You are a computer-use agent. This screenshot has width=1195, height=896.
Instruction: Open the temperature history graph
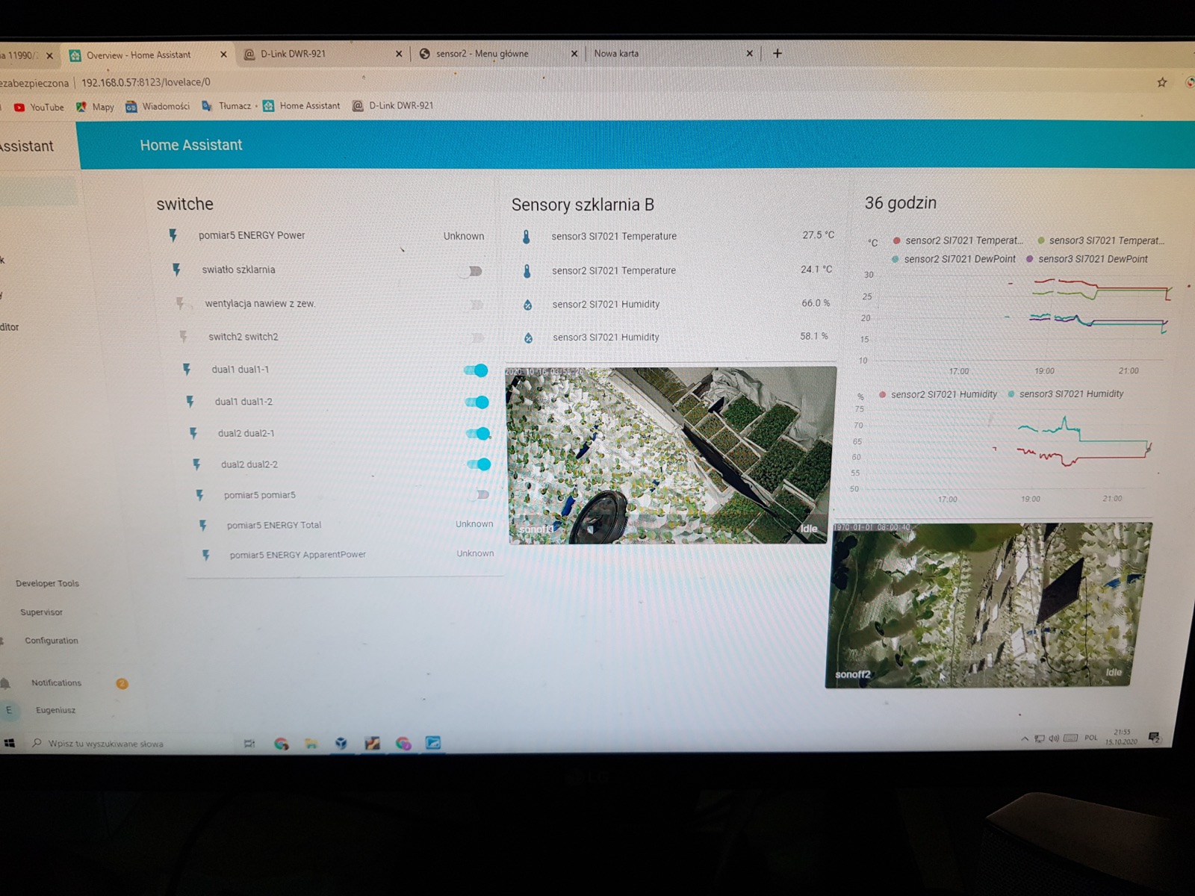pyautogui.click(x=1016, y=320)
